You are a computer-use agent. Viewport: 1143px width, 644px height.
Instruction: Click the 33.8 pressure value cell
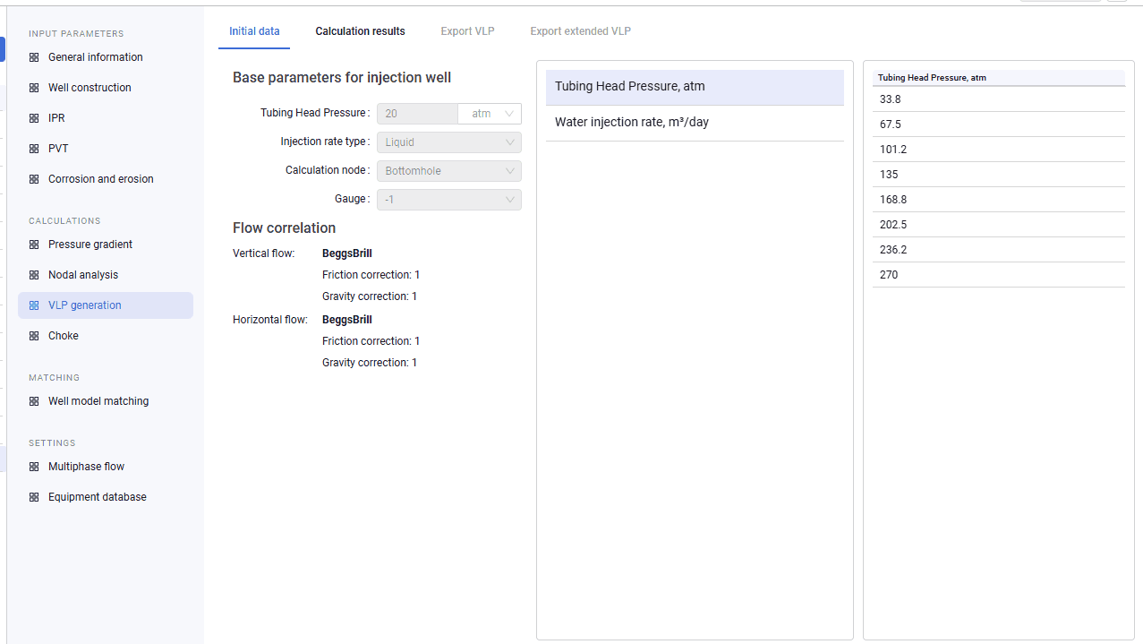[x=999, y=99]
